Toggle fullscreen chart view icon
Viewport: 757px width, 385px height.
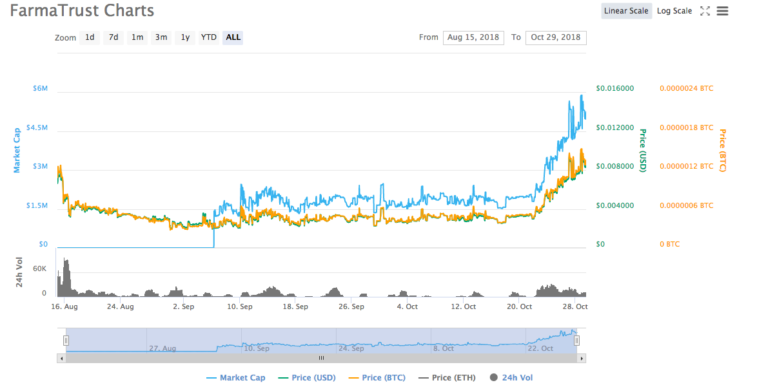705,11
